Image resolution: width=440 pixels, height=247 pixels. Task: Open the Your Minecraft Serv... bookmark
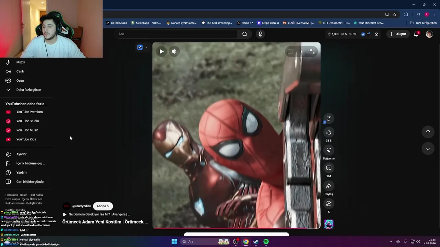pos(368,23)
